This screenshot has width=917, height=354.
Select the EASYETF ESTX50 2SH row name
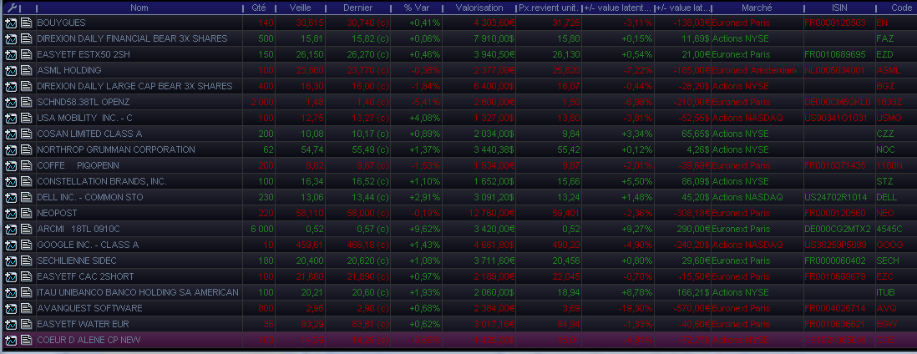point(85,54)
